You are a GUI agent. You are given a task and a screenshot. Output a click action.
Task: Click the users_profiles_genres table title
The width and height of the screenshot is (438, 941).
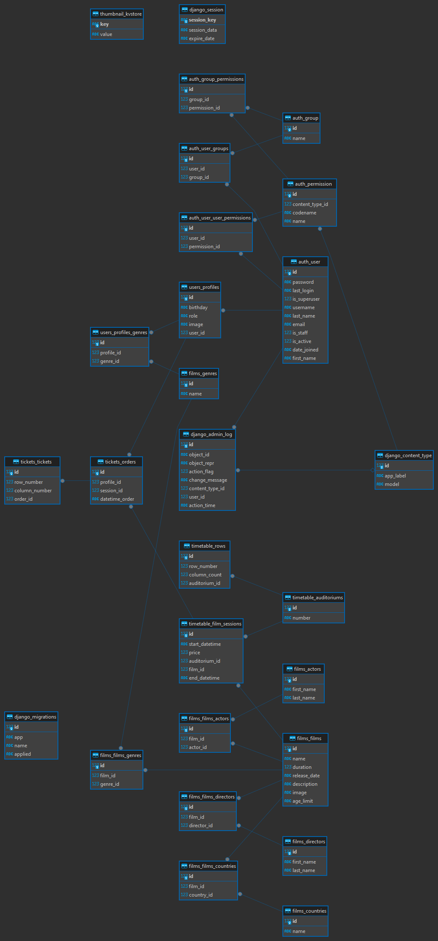[x=123, y=332]
